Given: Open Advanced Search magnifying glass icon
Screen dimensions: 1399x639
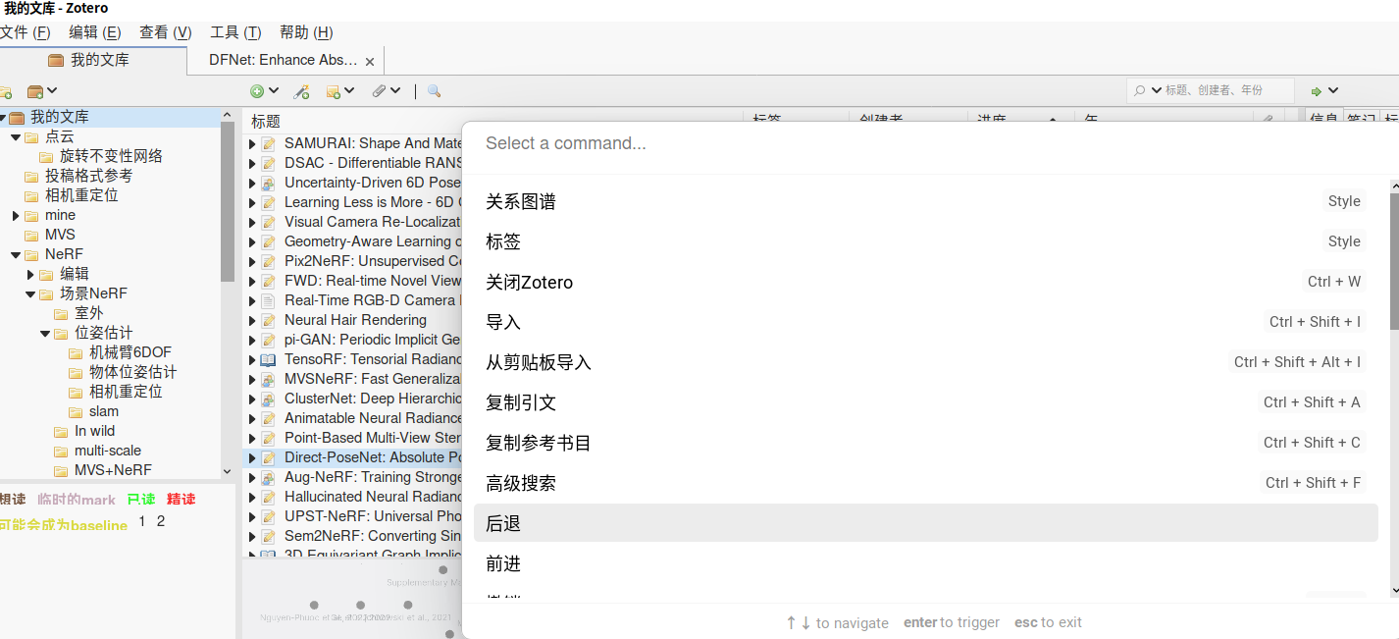Looking at the screenshot, I should pyautogui.click(x=434, y=89).
